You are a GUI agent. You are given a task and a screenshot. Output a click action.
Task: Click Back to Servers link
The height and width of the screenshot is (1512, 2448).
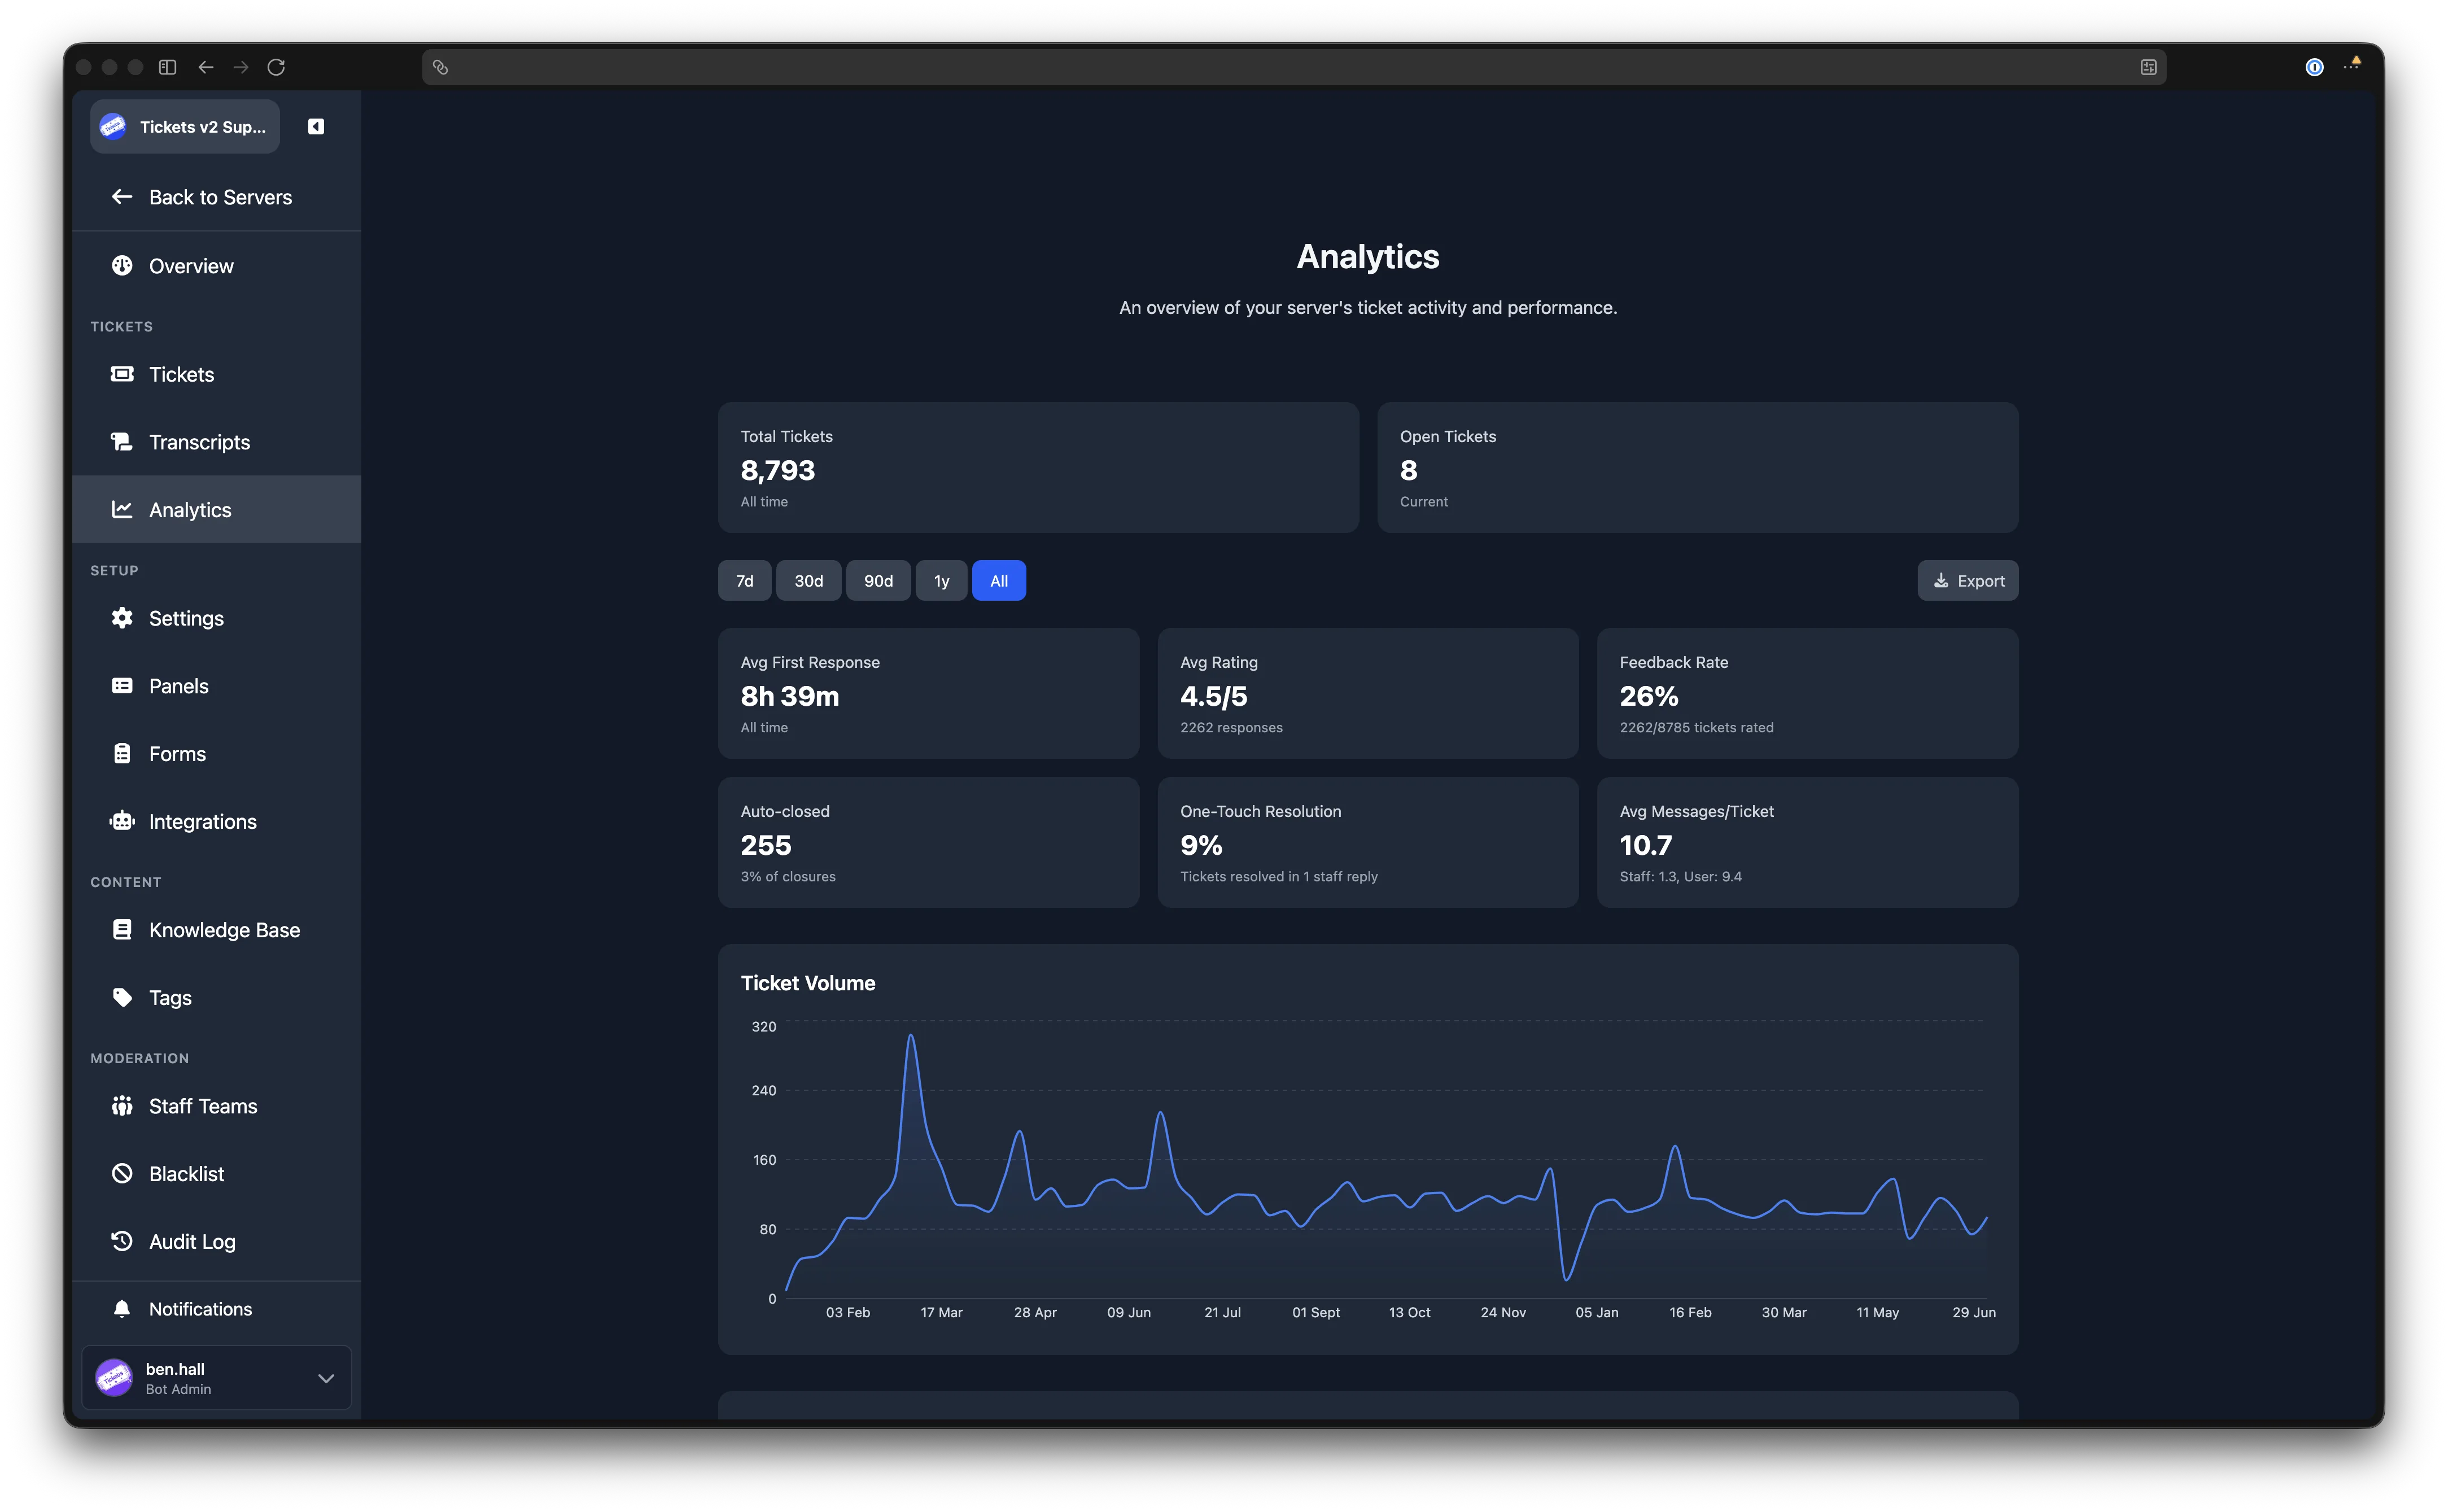pyautogui.click(x=217, y=197)
